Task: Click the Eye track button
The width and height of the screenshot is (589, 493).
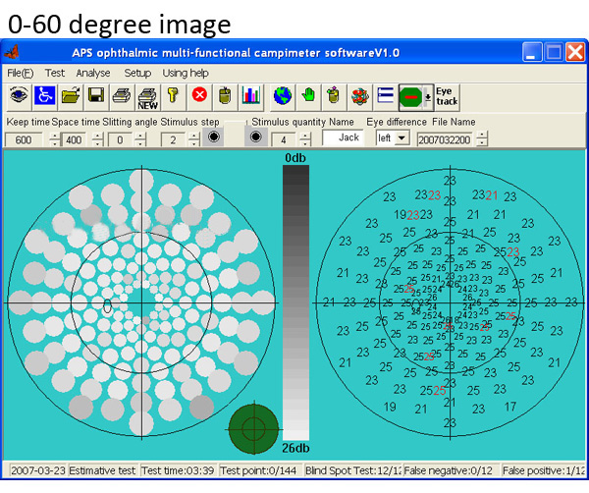Action: [447, 97]
